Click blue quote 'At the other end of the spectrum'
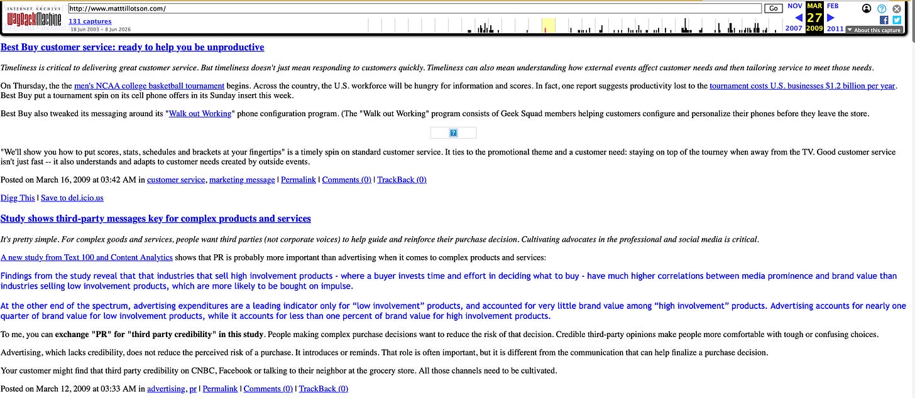 click(453, 311)
